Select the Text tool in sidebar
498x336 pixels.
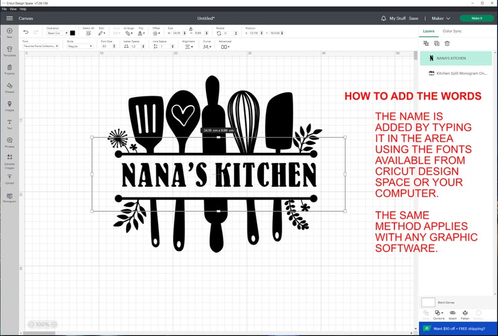[x=9, y=124]
